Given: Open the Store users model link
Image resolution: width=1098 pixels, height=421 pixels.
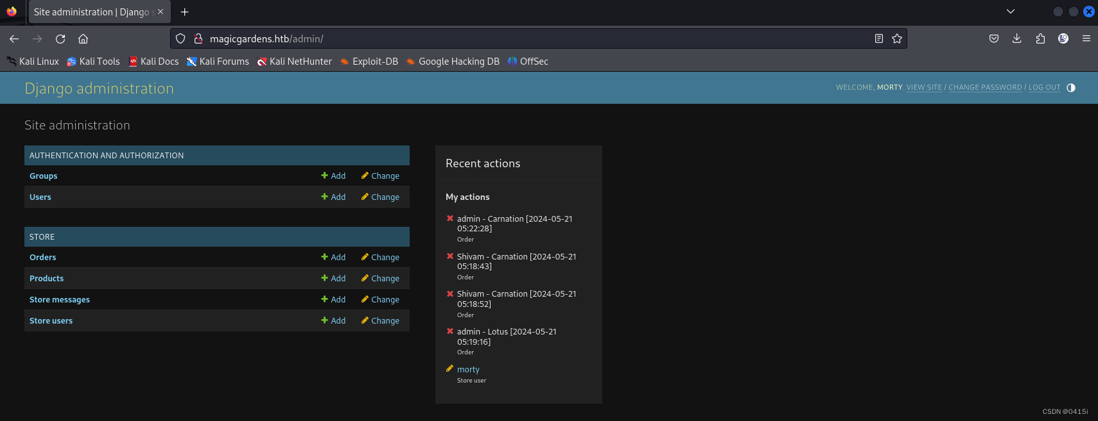Looking at the screenshot, I should tap(51, 321).
